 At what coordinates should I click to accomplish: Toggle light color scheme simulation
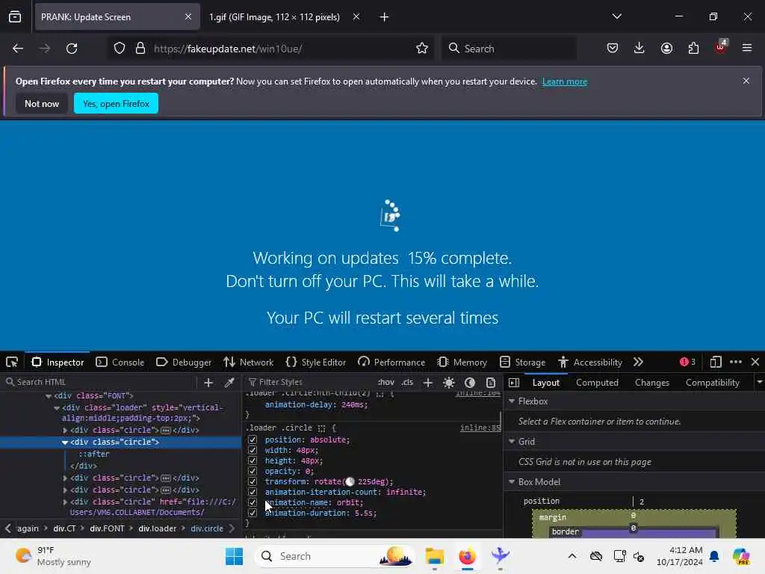[449, 383]
